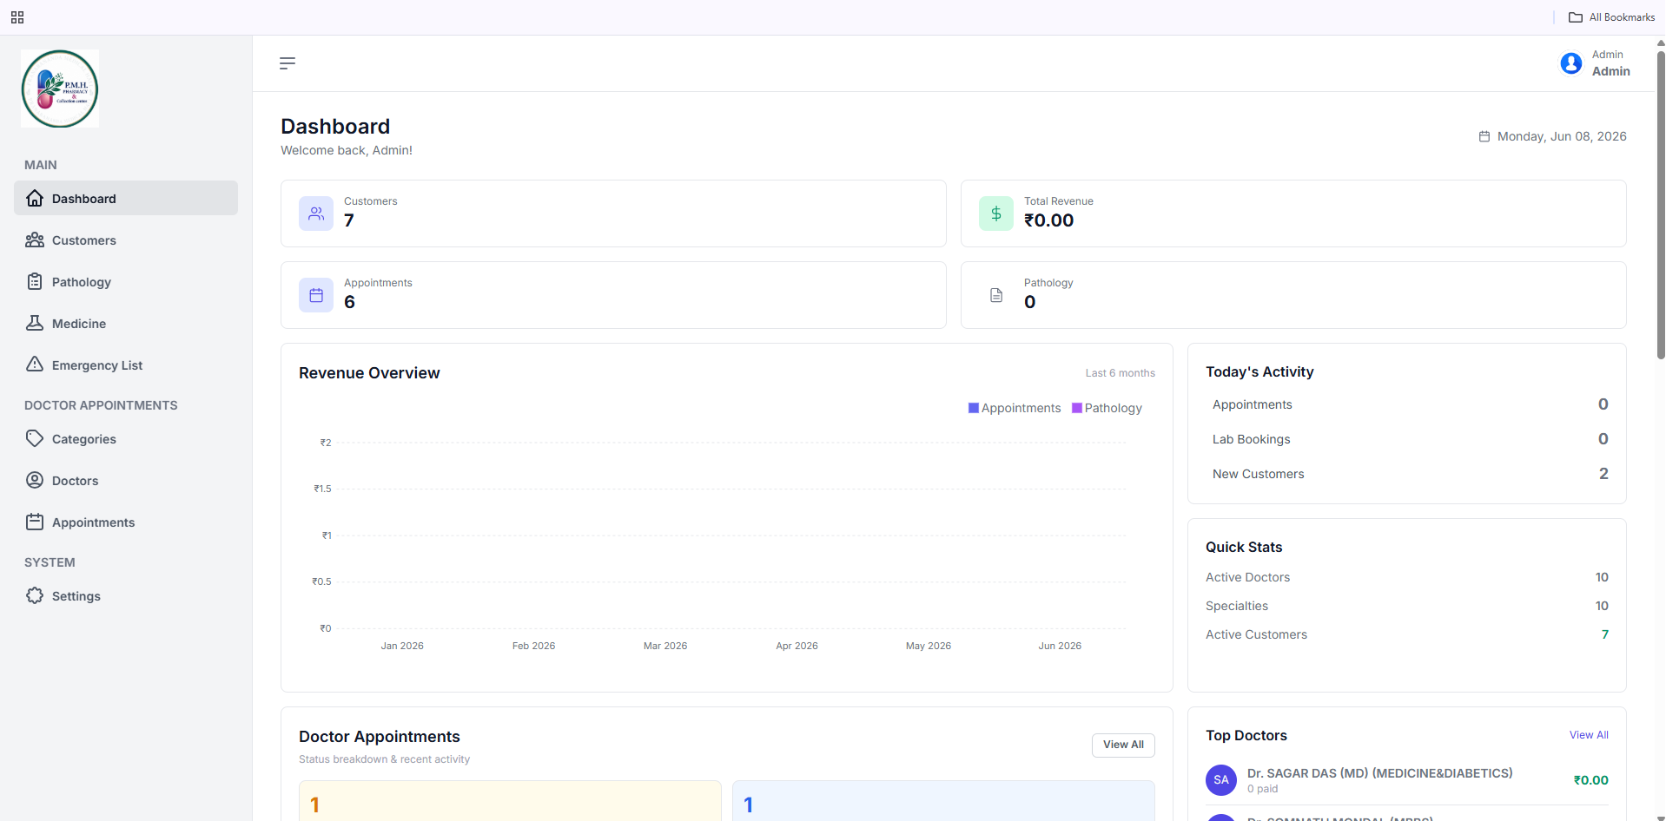Open Settings page
Viewport: 1666px width, 821px height.
coord(126,595)
